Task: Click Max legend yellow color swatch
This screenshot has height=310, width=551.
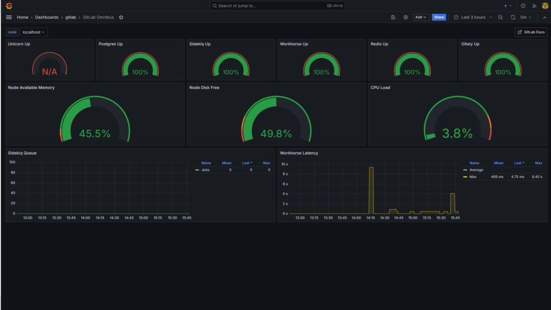Action: point(465,177)
